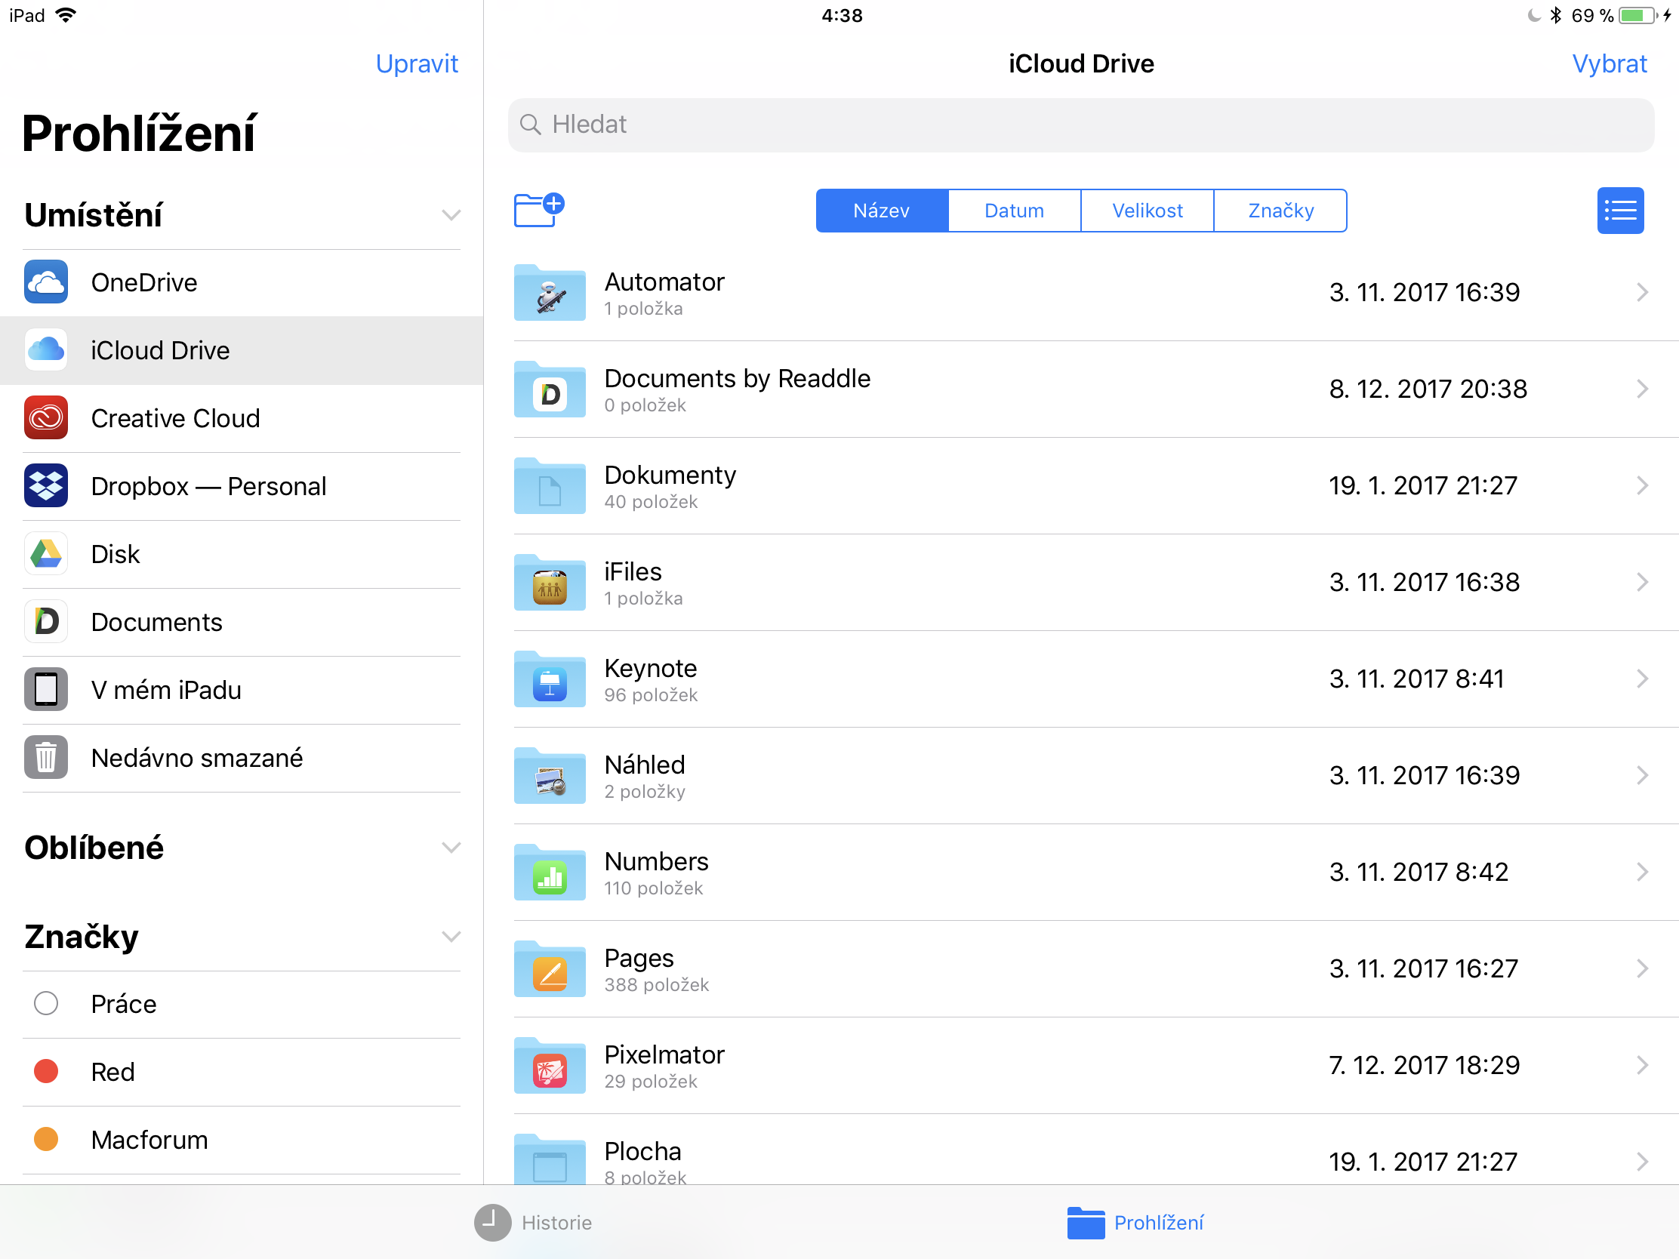Screen dimensions: 1679x1259
Task: Click the Hledat search field
Action: [x=1080, y=125]
